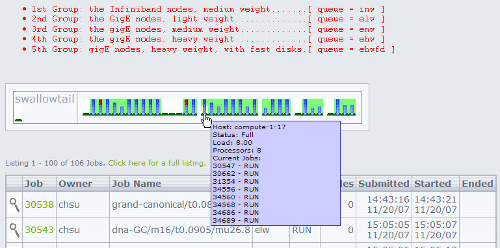Click magnifier icon for job 30538
The width and height of the screenshot is (500, 248).
pos(14,205)
